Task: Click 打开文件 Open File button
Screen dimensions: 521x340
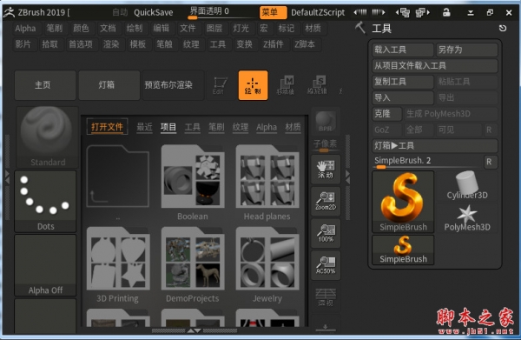Action: pyautogui.click(x=107, y=127)
